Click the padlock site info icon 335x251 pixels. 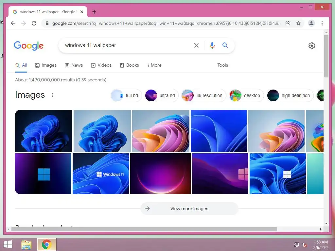pyautogui.click(x=47, y=23)
